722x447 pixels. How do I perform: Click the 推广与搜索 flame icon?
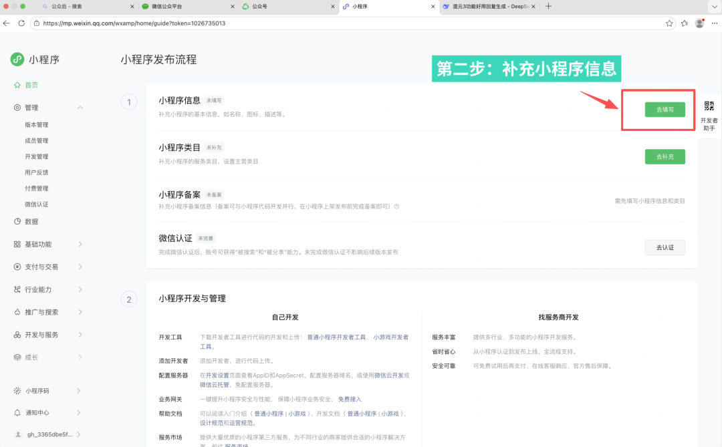[17, 311]
